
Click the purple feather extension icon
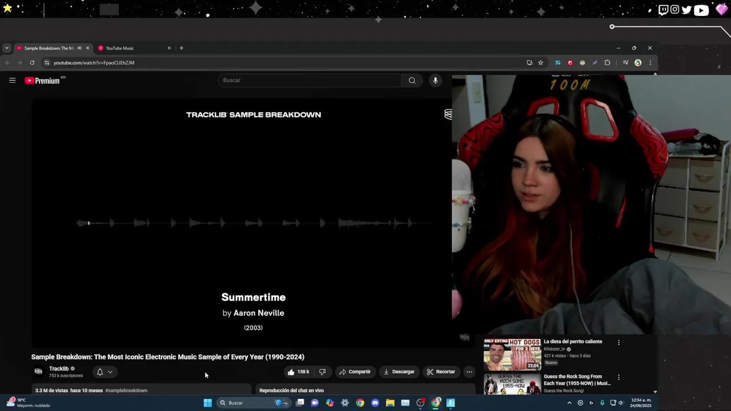[595, 63]
